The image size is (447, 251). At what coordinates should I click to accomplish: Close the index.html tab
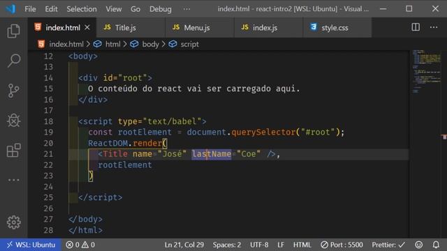[x=87, y=28]
